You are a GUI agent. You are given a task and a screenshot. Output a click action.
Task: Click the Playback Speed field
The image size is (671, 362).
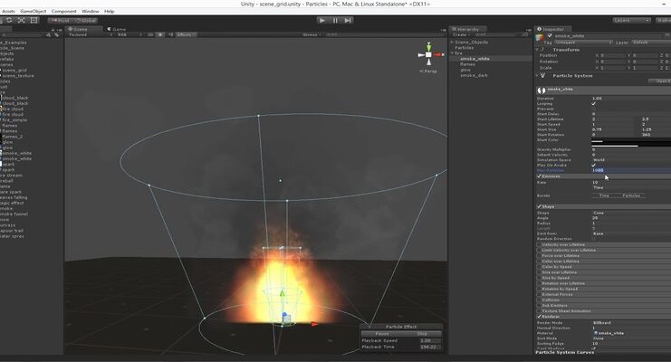pos(429,340)
